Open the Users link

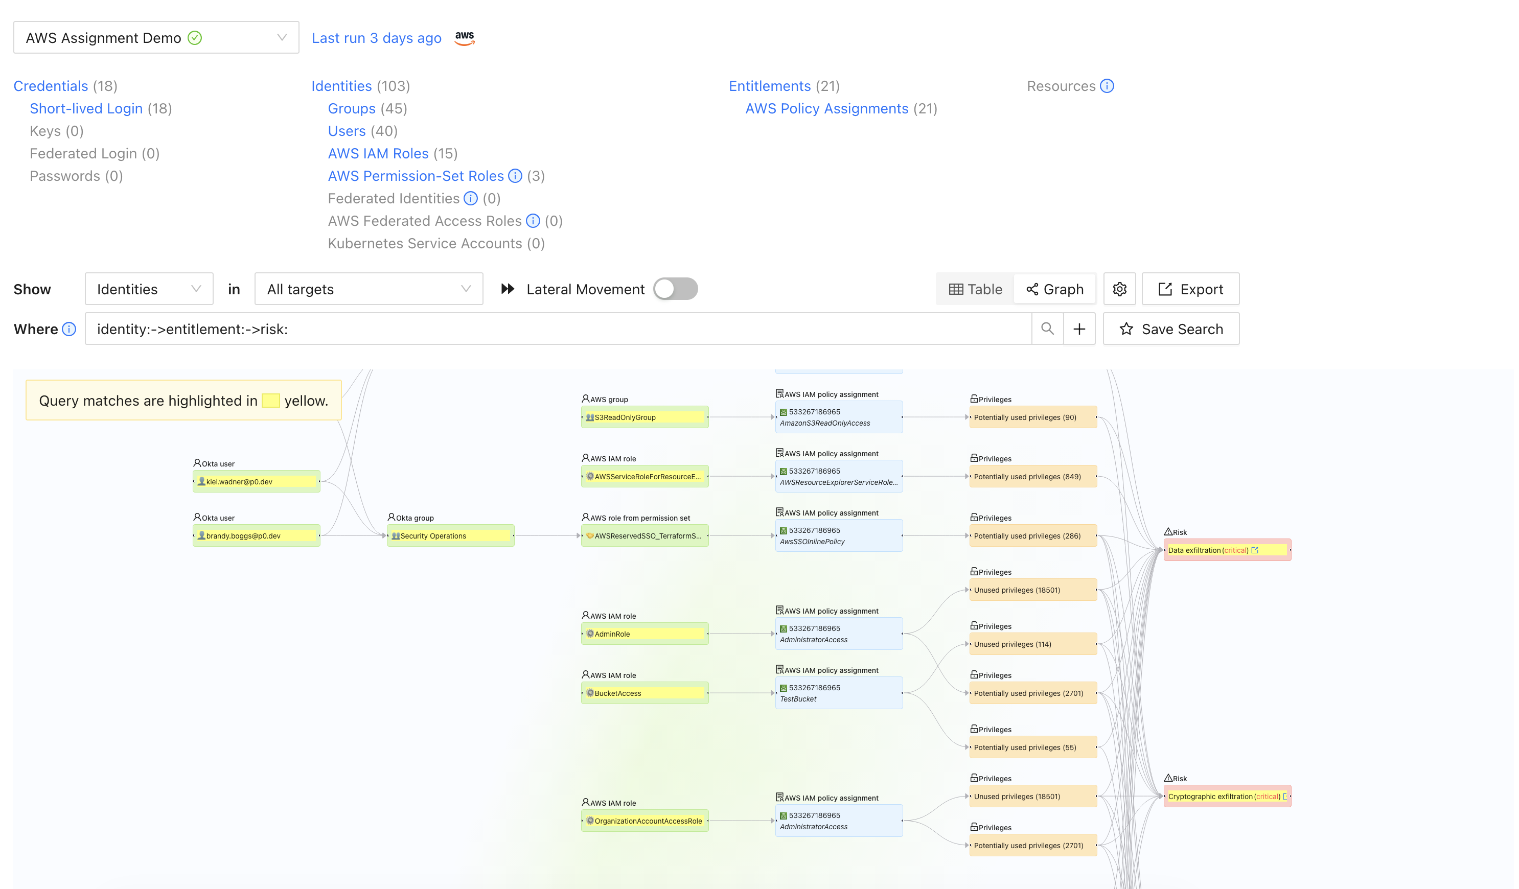[x=347, y=131]
